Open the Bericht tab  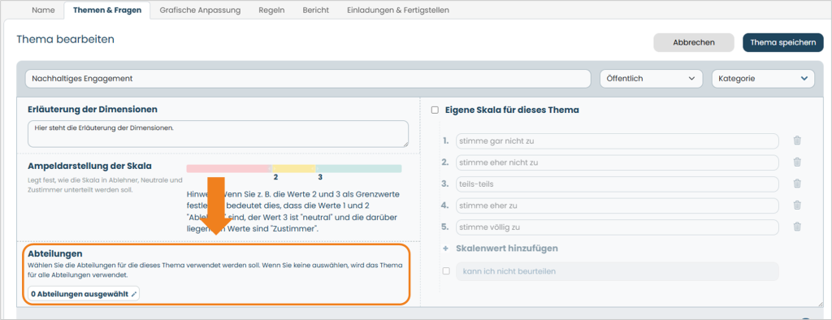(x=316, y=10)
